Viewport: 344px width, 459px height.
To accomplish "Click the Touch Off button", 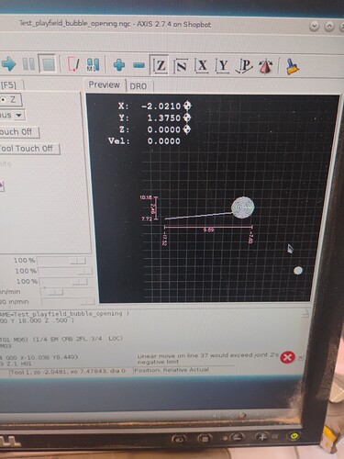I will [x=18, y=132].
